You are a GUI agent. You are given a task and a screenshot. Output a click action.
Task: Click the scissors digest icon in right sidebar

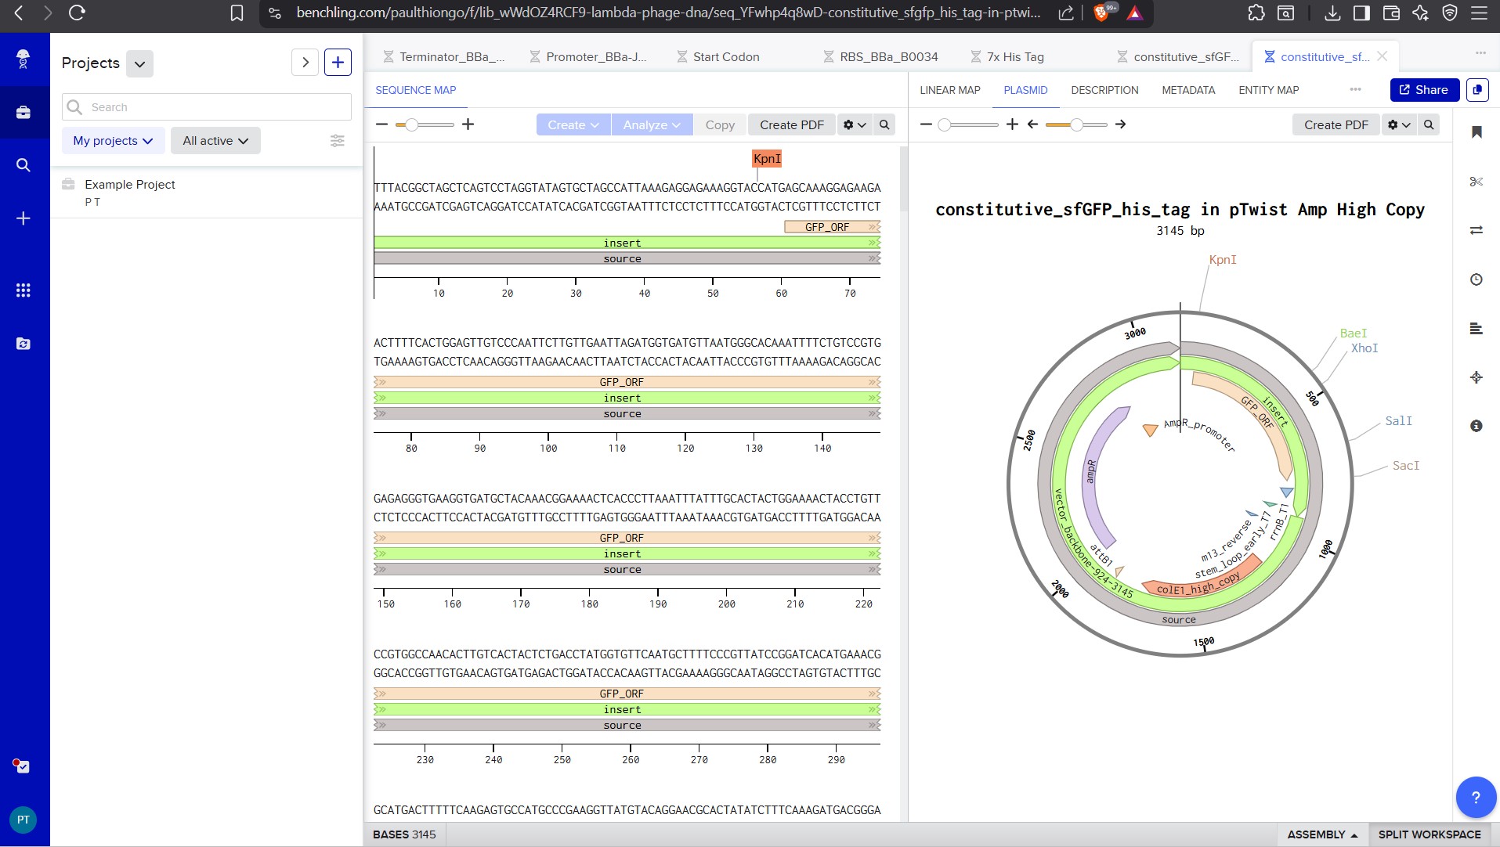pyautogui.click(x=1477, y=182)
